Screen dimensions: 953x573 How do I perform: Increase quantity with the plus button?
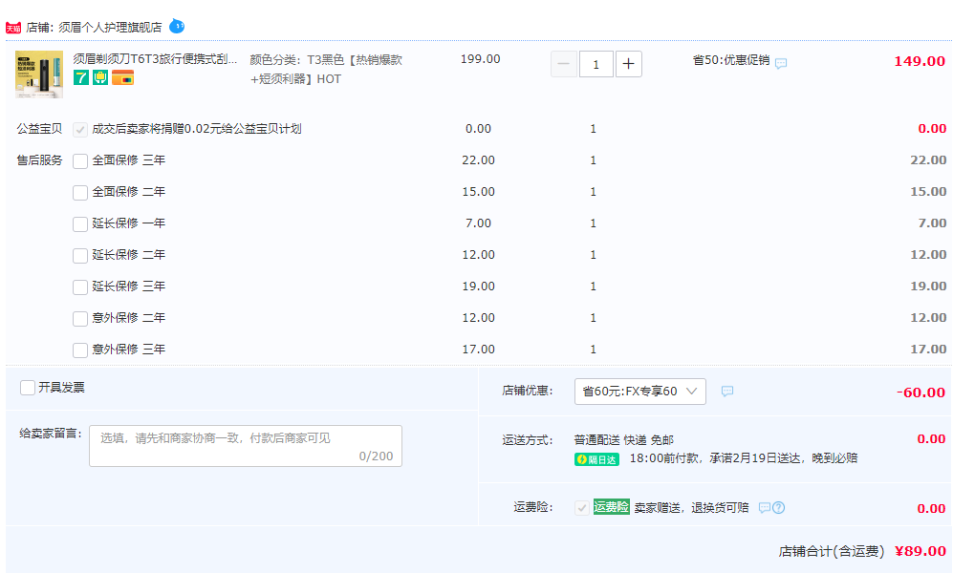(628, 64)
